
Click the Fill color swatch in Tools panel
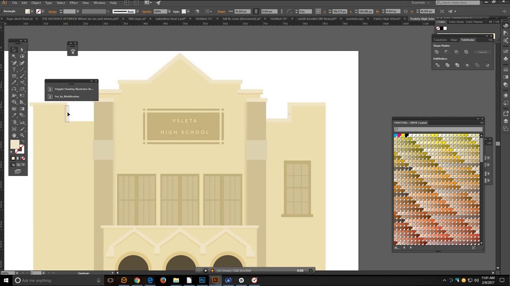click(15, 144)
